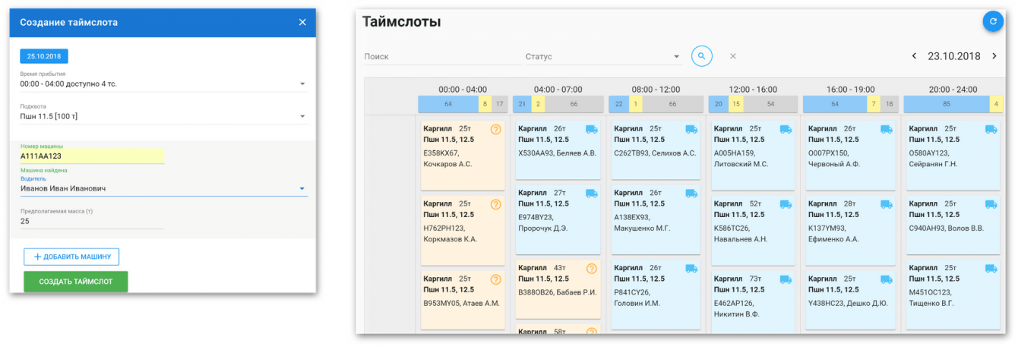Click the 25.10.2018 date chip
This screenshot has height=356, width=1018.
pyautogui.click(x=44, y=56)
